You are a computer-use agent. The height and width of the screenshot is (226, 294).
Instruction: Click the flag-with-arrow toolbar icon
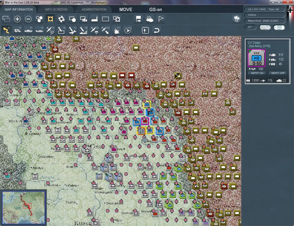coord(138,19)
